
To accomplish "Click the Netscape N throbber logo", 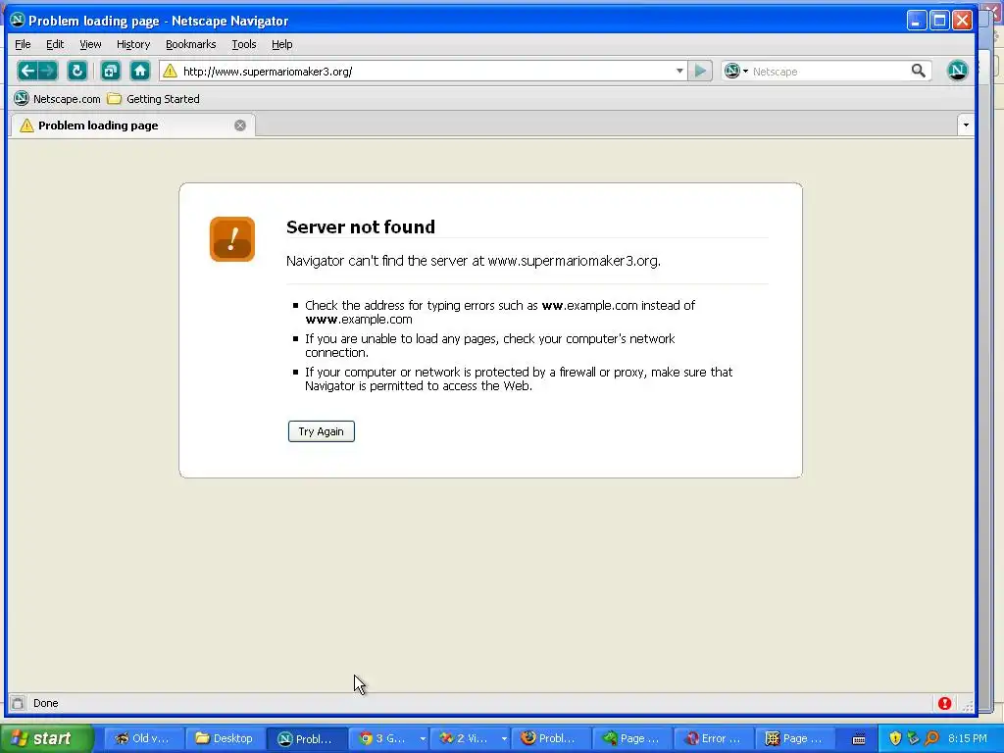I will point(957,71).
